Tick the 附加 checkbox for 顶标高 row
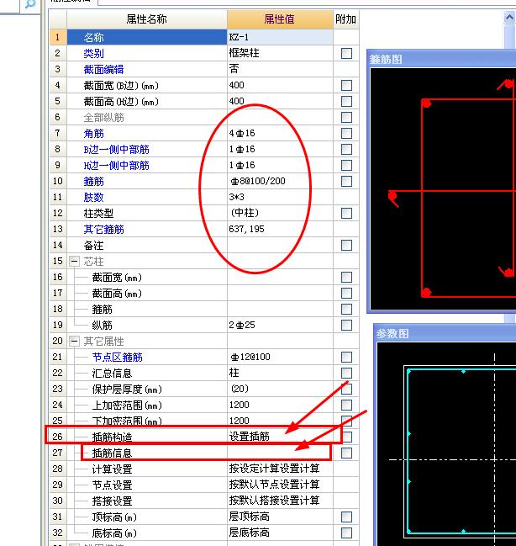Screen dimensions: 516x546 coord(346,517)
